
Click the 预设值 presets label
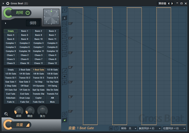click(162, 3)
